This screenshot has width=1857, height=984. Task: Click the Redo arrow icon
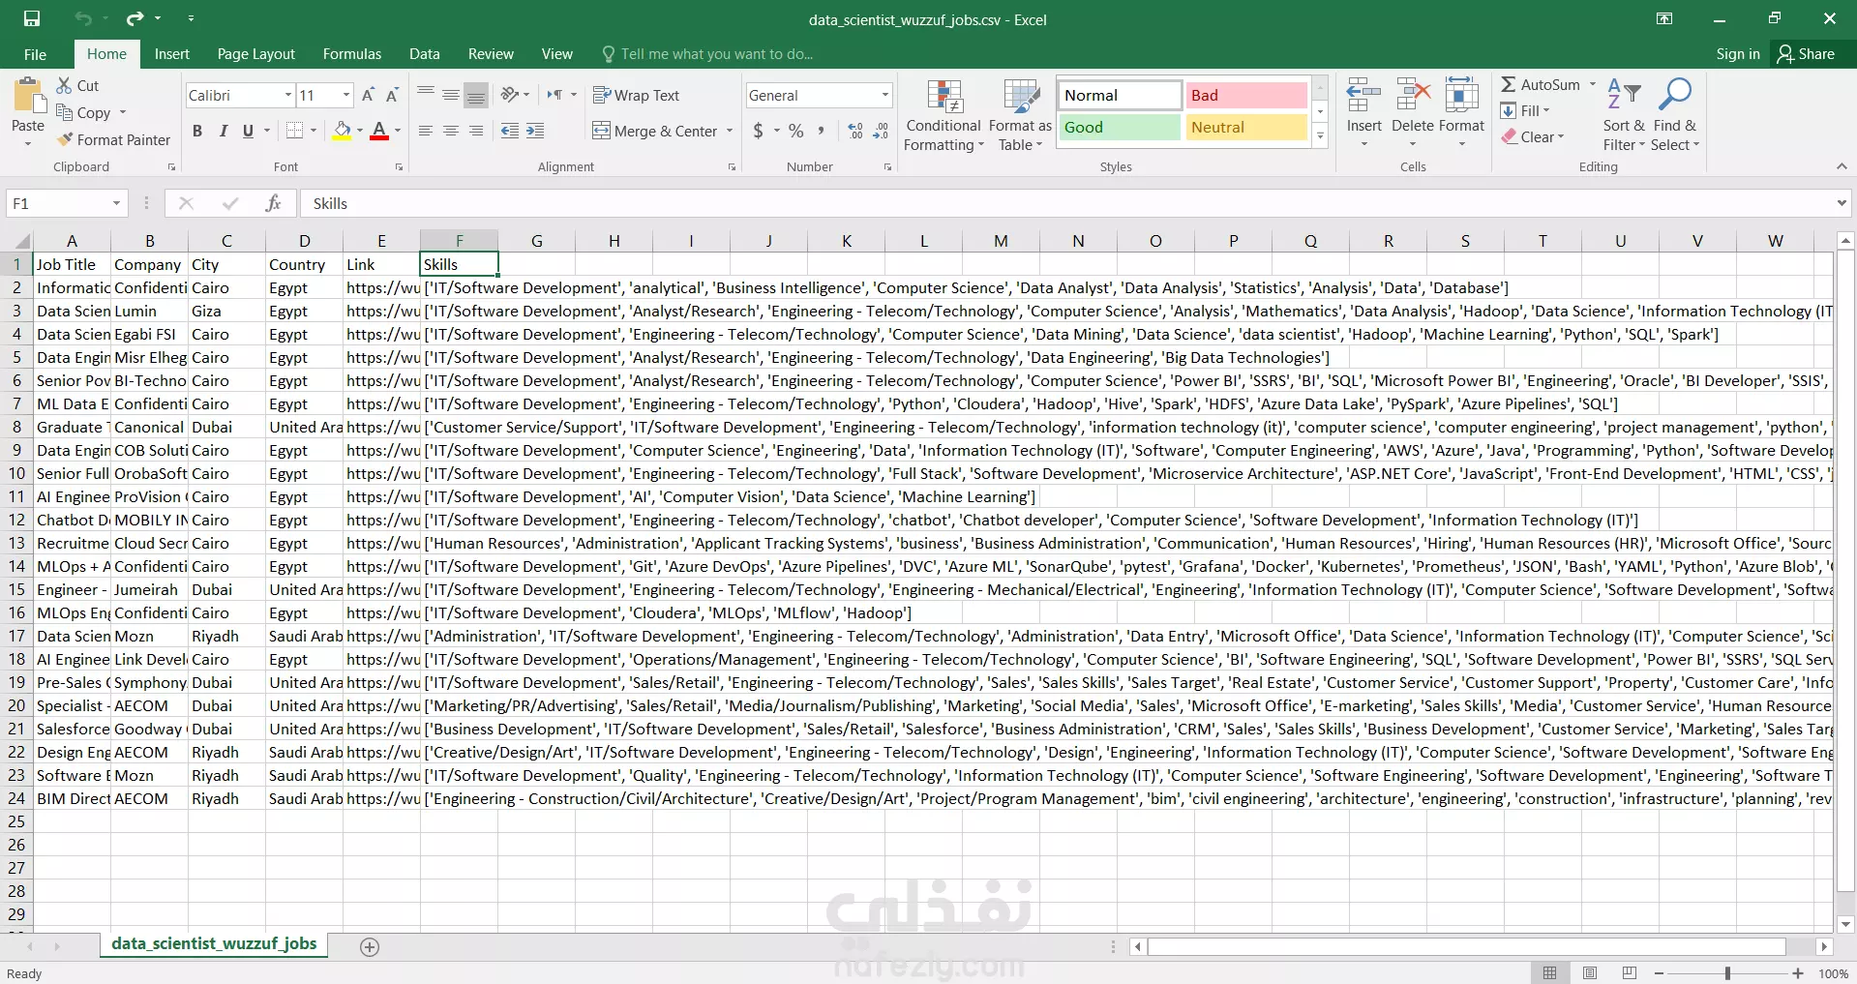(x=135, y=18)
